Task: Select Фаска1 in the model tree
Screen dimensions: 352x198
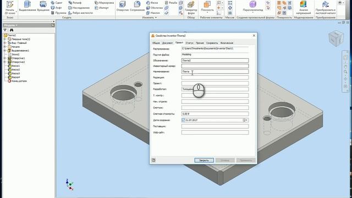Action: [x=14, y=66]
